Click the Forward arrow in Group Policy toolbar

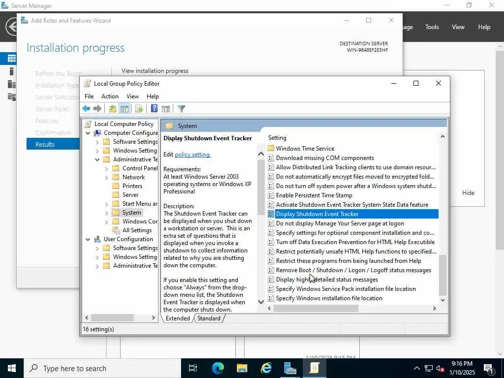click(x=97, y=109)
